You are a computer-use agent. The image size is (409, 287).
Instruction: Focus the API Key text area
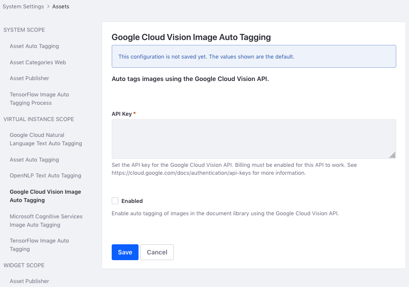point(254,139)
